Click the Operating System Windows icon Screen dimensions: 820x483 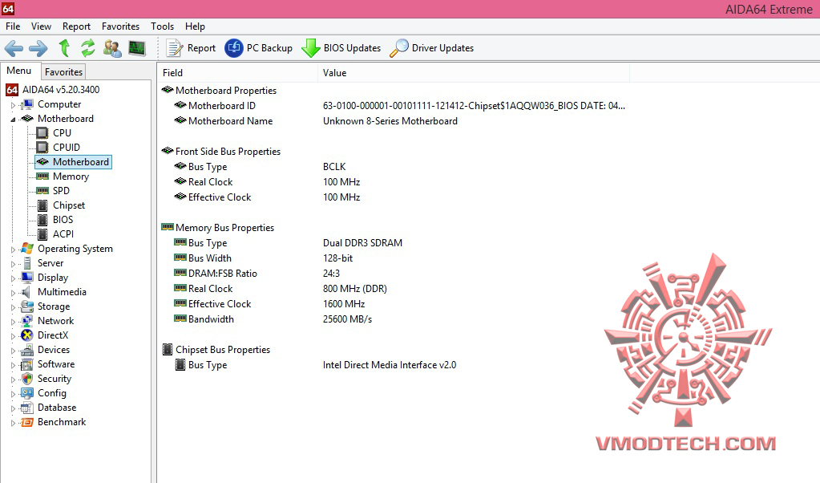(27, 249)
